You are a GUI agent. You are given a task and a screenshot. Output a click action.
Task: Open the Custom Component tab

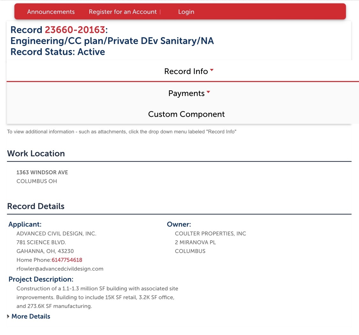pos(186,114)
